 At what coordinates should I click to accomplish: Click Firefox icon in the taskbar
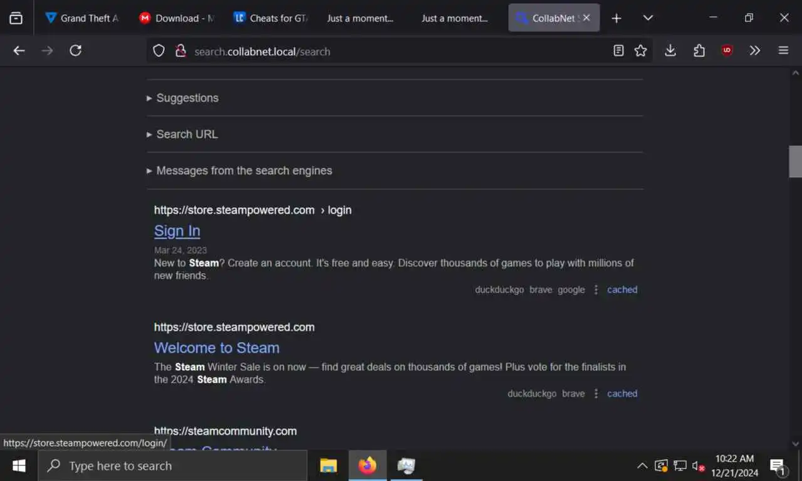[x=368, y=466]
